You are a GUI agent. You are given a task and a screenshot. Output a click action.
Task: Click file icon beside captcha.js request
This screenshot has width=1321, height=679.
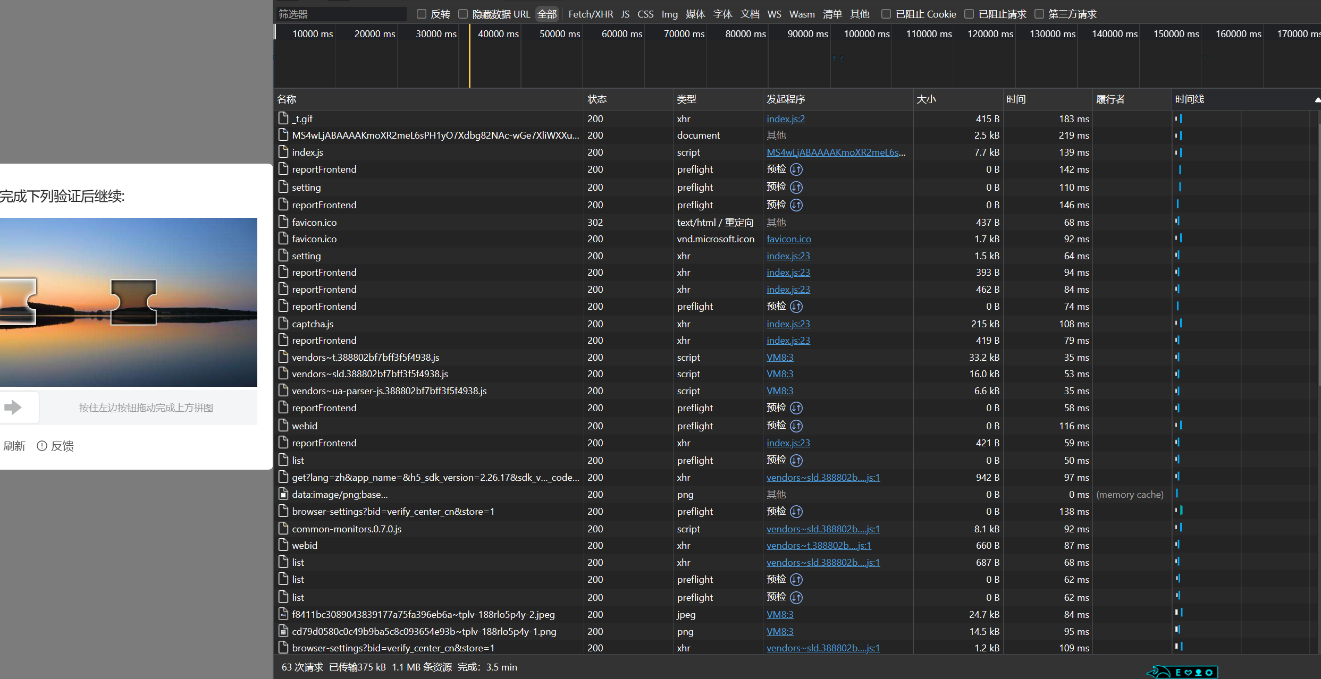[283, 324]
